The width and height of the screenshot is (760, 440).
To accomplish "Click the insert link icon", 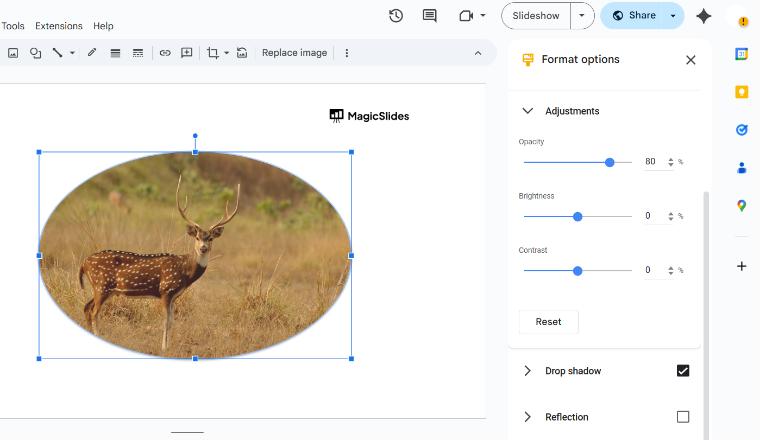I will (165, 53).
